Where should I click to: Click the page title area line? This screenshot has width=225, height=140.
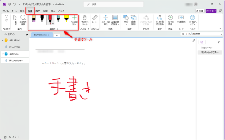click(60, 49)
